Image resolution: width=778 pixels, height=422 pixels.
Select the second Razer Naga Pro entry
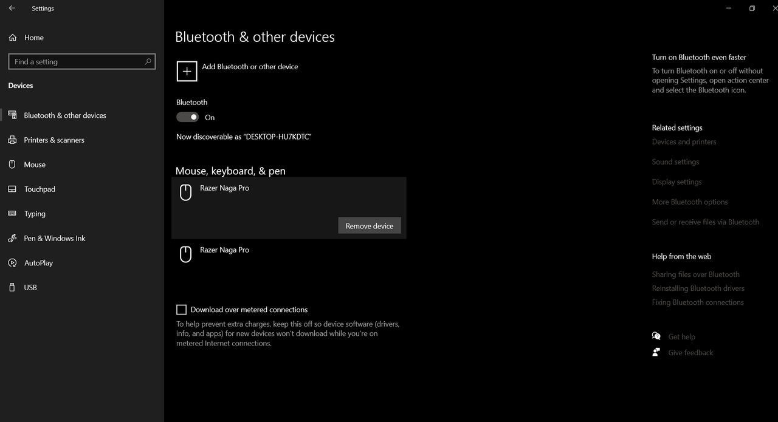click(289, 254)
